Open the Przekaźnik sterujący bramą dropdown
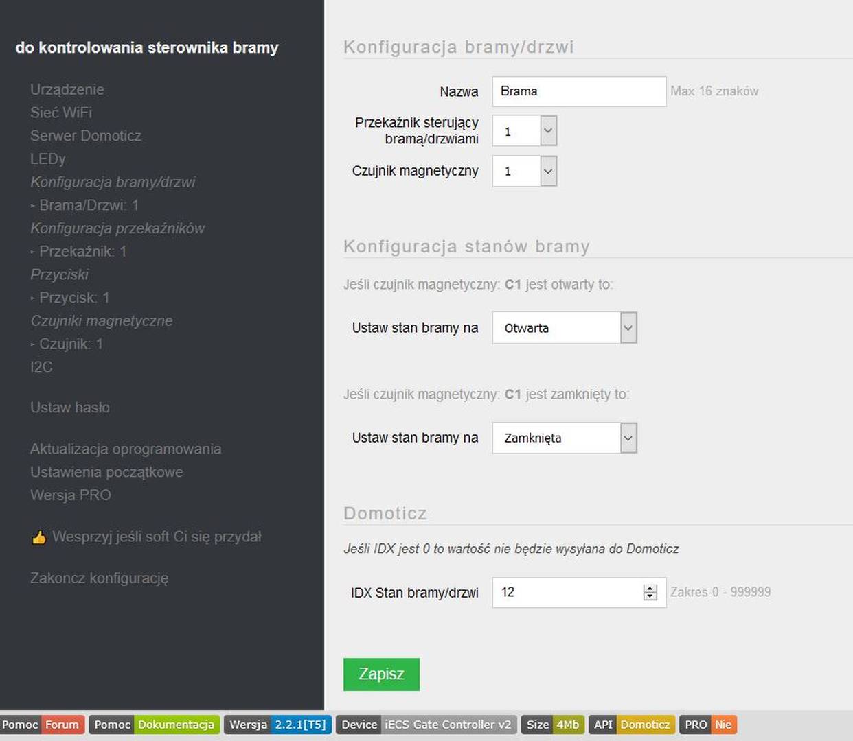The width and height of the screenshot is (853, 741). [x=525, y=131]
